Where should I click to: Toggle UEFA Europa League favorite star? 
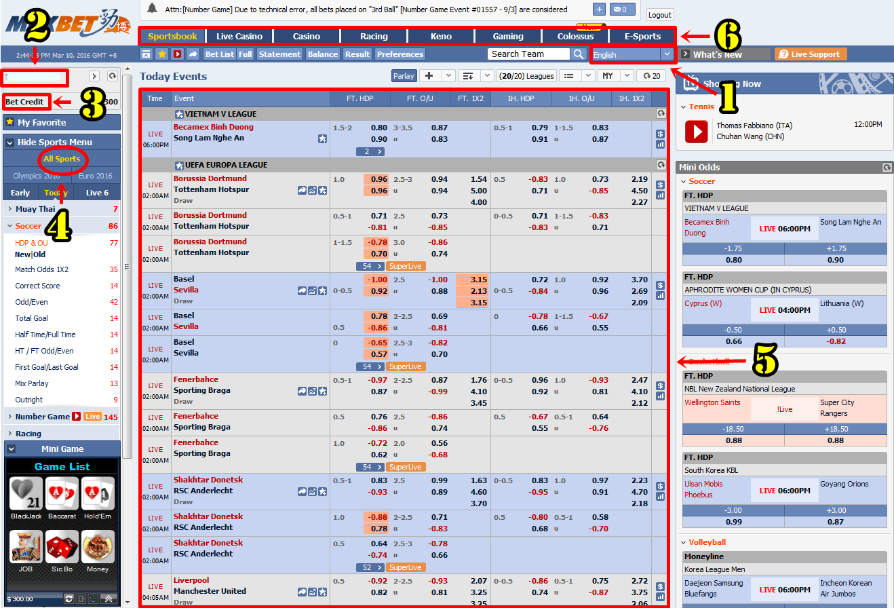[x=179, y=165]
